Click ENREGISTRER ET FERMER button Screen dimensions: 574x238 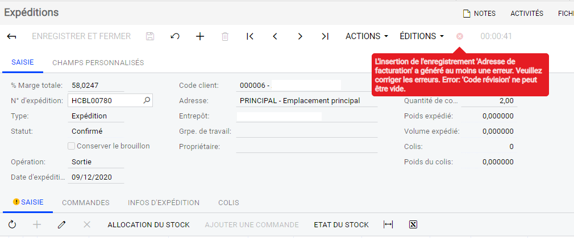[81, 36]
